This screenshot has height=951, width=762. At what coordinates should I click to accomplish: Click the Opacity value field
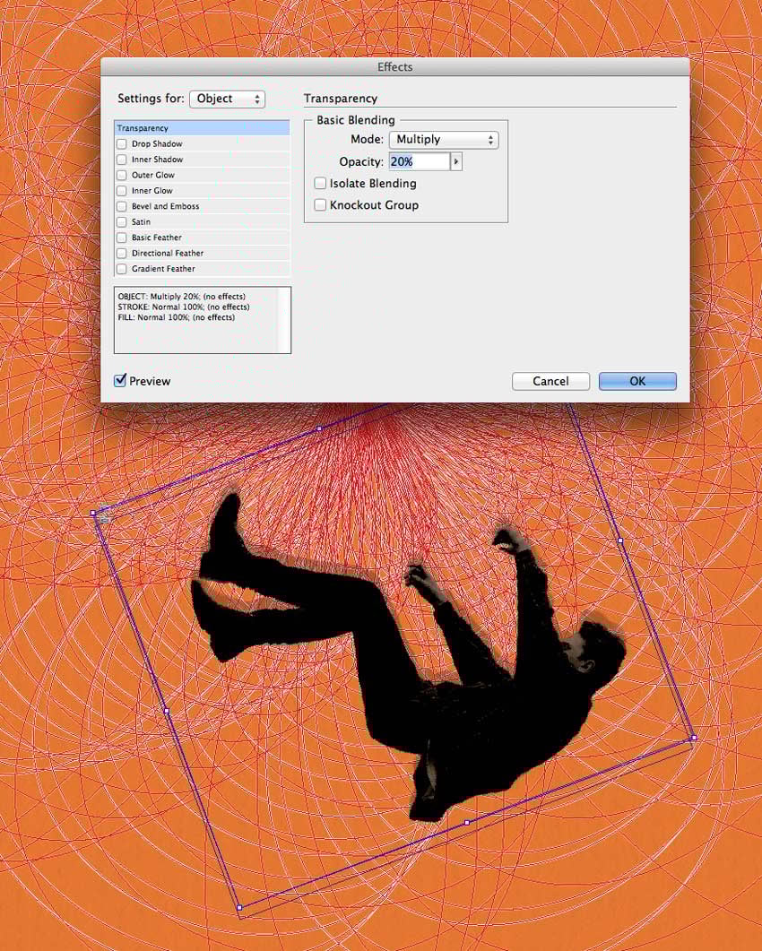coord(419,162)
